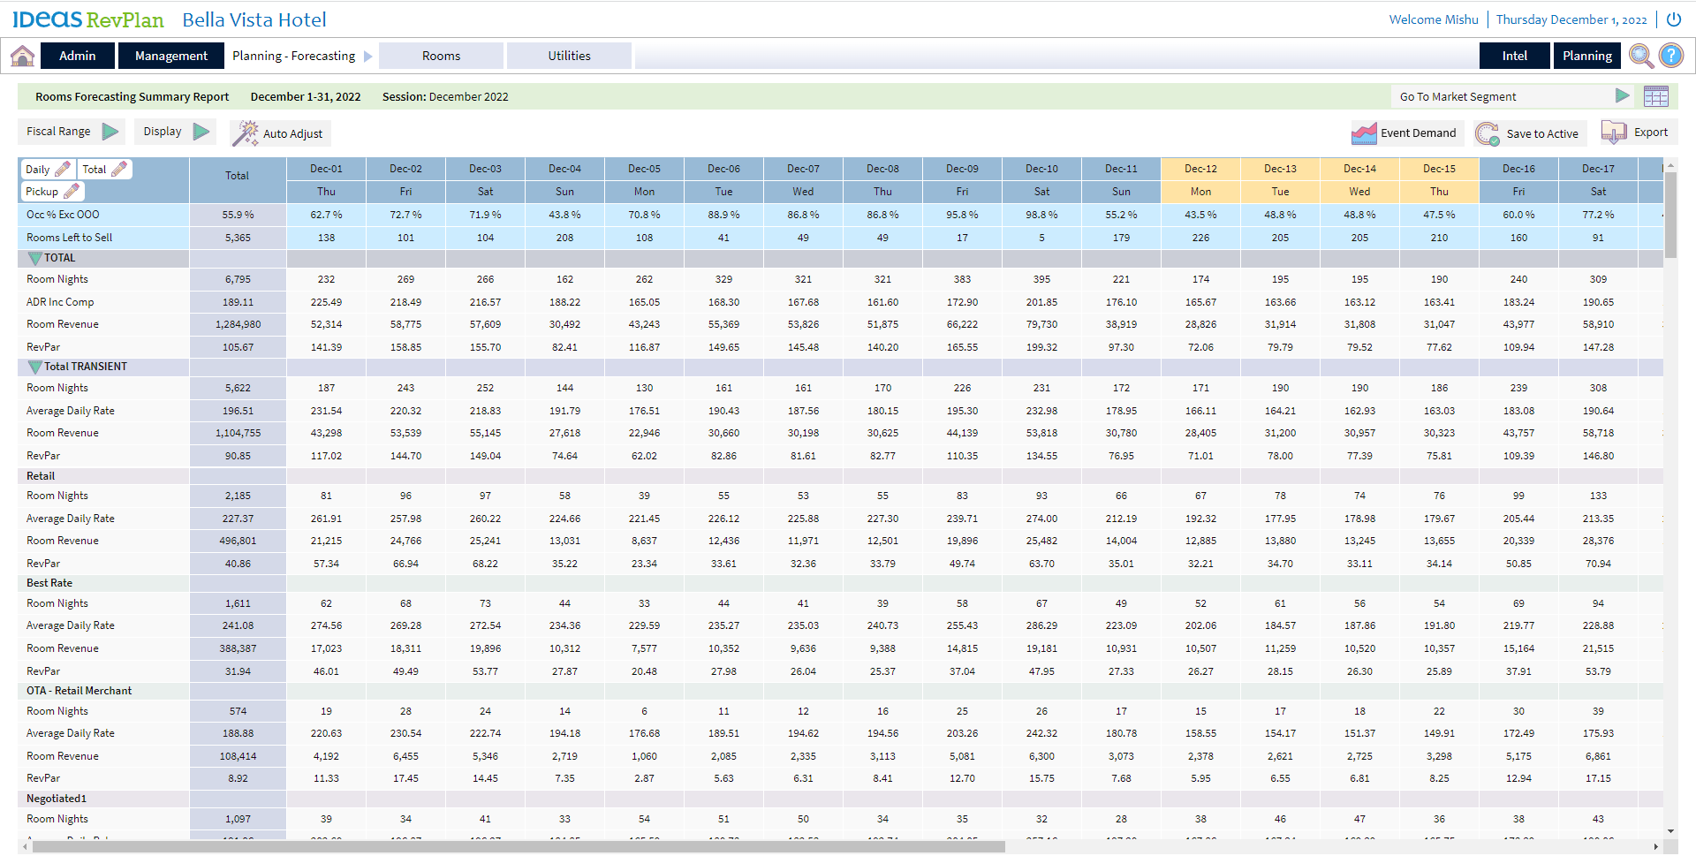This screenshot has width=1696, height=856.
Task: Open the Rooms tab
Action: click(x=441, y=56)
